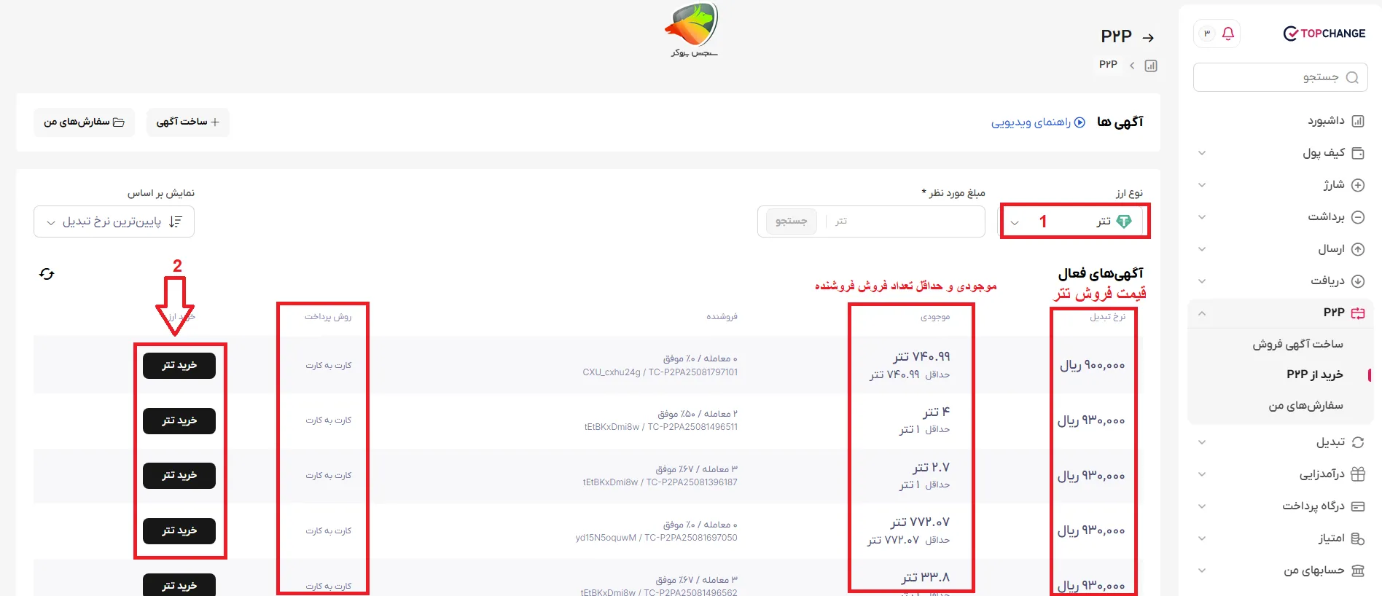Click خرید تتر for the 33.8 Tether ad
The image size is (1382, 596).
(x=179, y=585)
